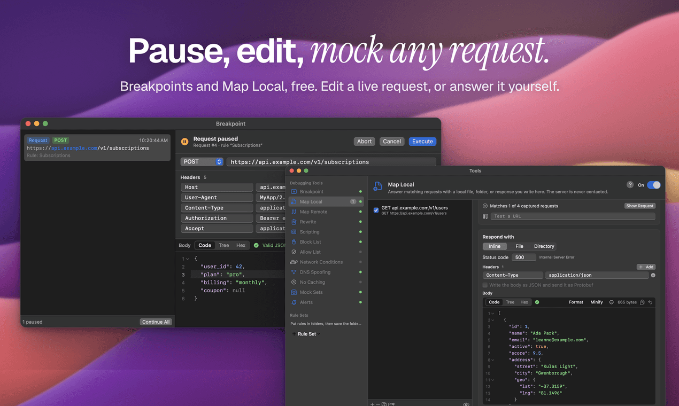
Task: Switch Respond with to the File tab
Action: click(519, 246)
